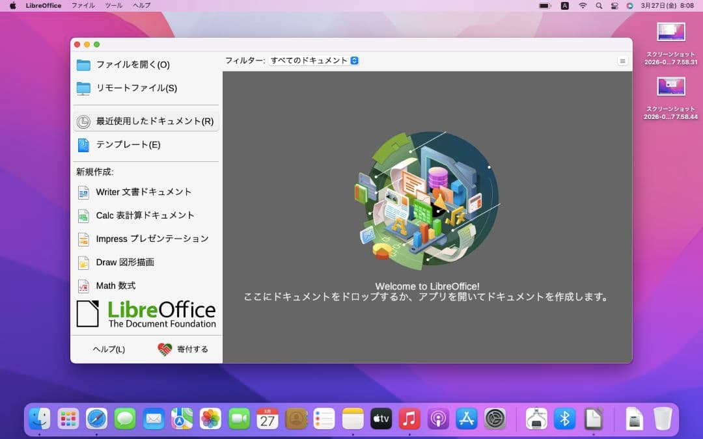
Task: Click the clock icon for recent documents
Action: coord(83,122)
